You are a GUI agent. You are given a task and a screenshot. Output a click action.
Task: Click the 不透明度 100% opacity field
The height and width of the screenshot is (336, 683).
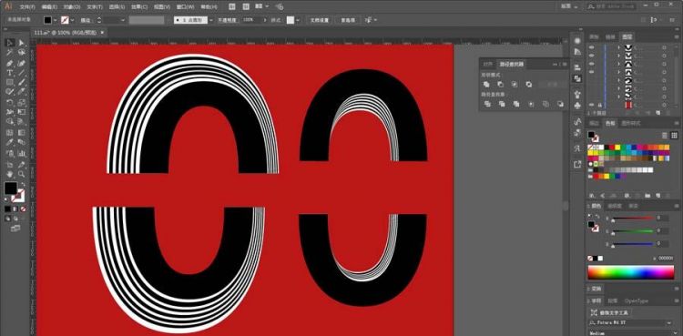251,20
